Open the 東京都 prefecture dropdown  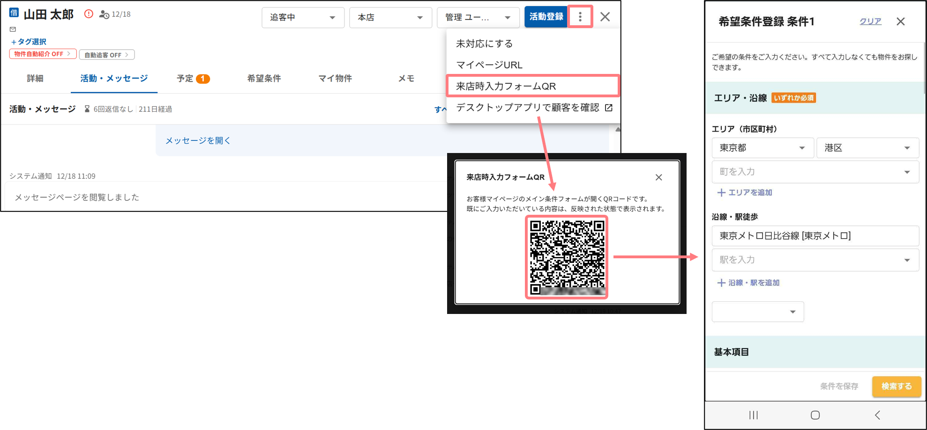point(763,148)
